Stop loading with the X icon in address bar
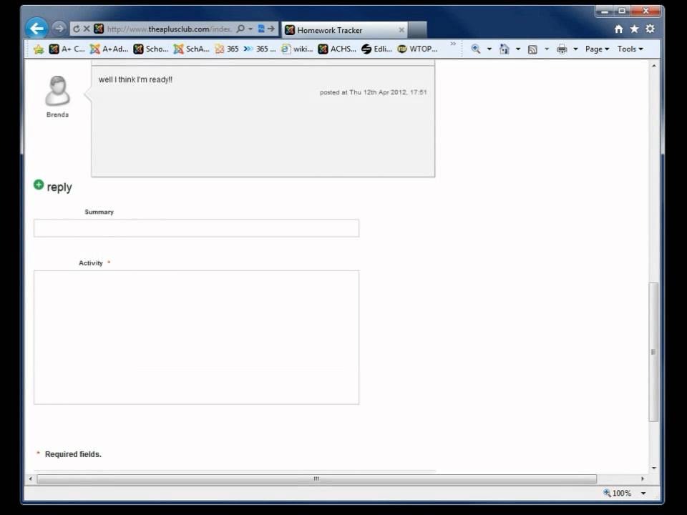Viewport: 687px width, 515px height. tap(87, 29)
